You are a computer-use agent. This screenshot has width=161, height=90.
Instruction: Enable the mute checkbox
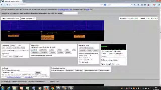(102, 53)
